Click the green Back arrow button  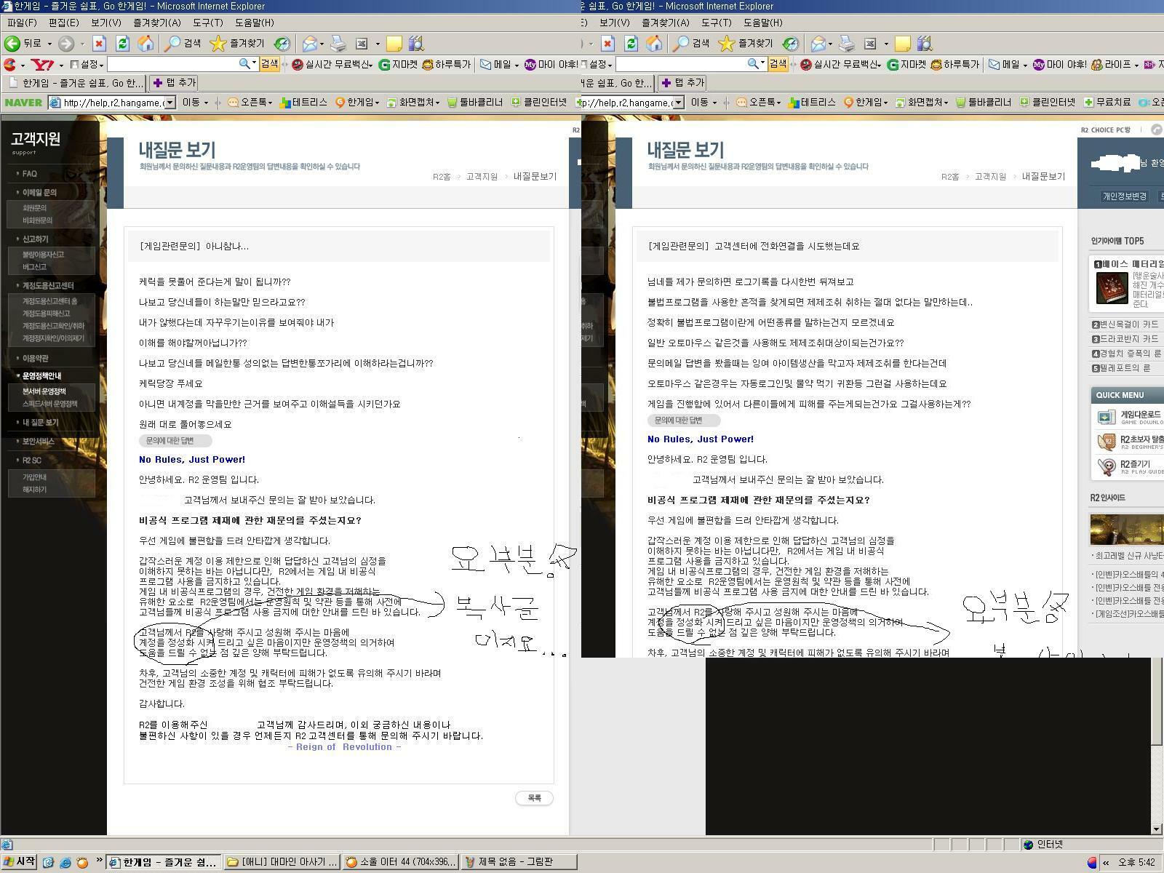pos(12,44)
